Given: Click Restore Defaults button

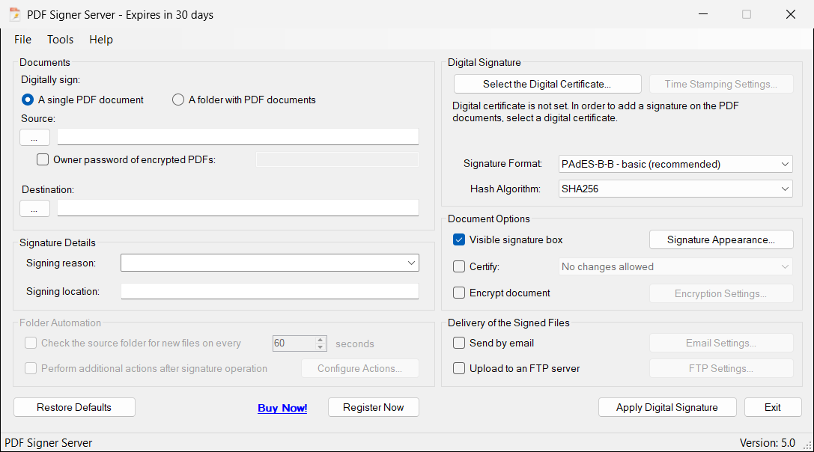Looking at the screenshot, I should [74, 407].
